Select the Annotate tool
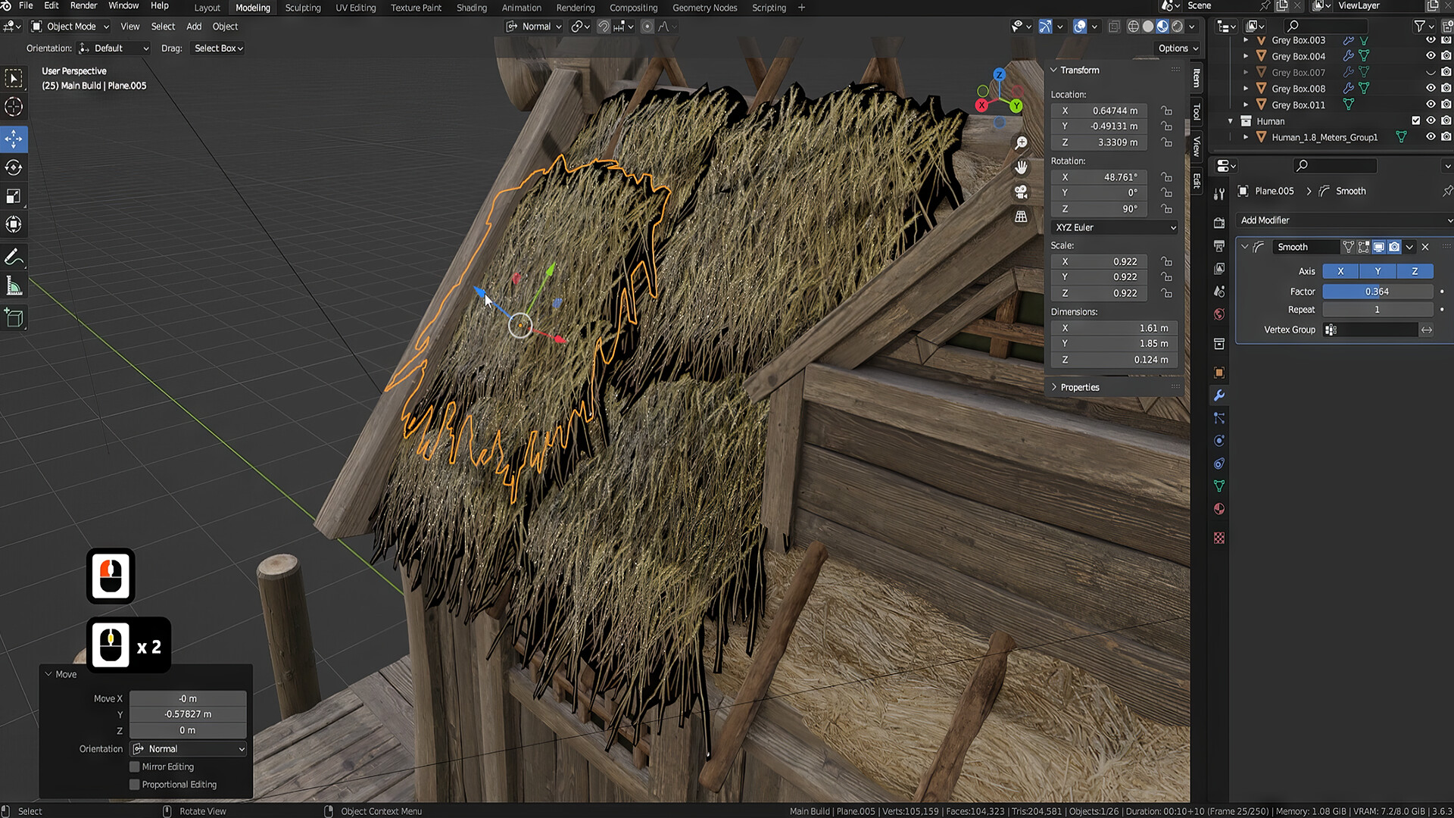This screenshot has width=1454, height=818. [14, 257]
